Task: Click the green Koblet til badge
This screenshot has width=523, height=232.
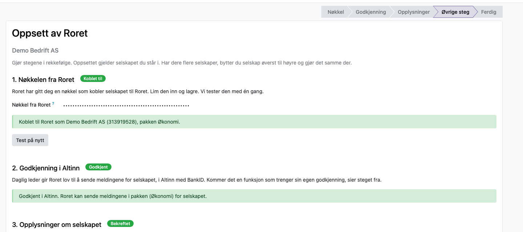Action: (x=93, y=79)
